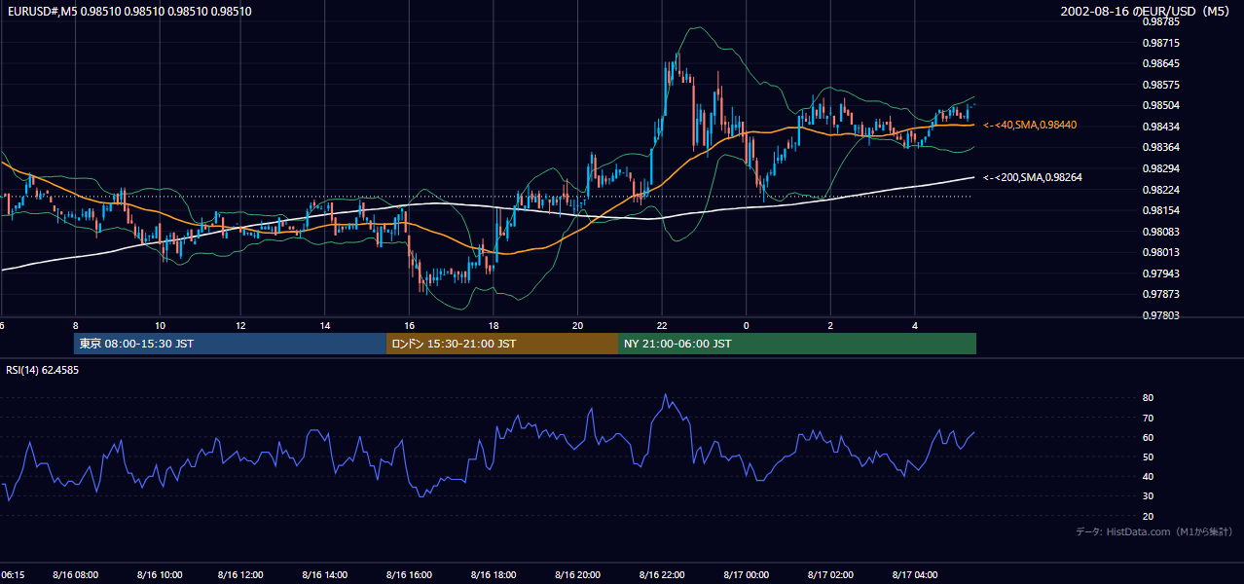
Task: Click RSI scale value 30
Action: (1148, 496)
